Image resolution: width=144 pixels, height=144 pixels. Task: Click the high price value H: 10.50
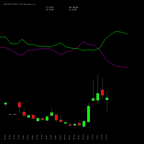coord(73,7)
